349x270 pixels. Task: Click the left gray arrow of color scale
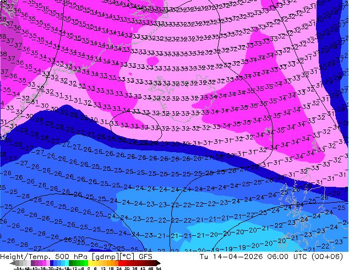pyautogui.click(x=12, y=263)
